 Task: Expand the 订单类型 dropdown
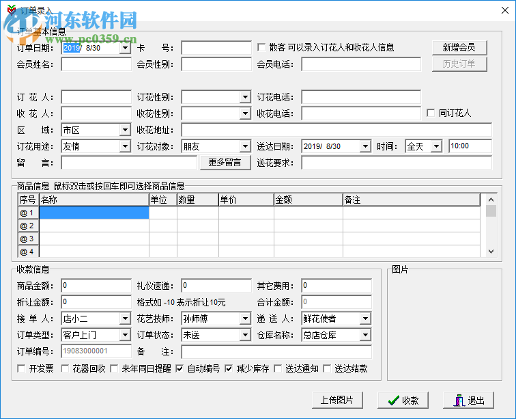(125, 335)
